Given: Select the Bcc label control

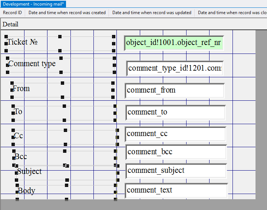Looking at the screenshot, I should pyautogui.click(x=21, y=156).
